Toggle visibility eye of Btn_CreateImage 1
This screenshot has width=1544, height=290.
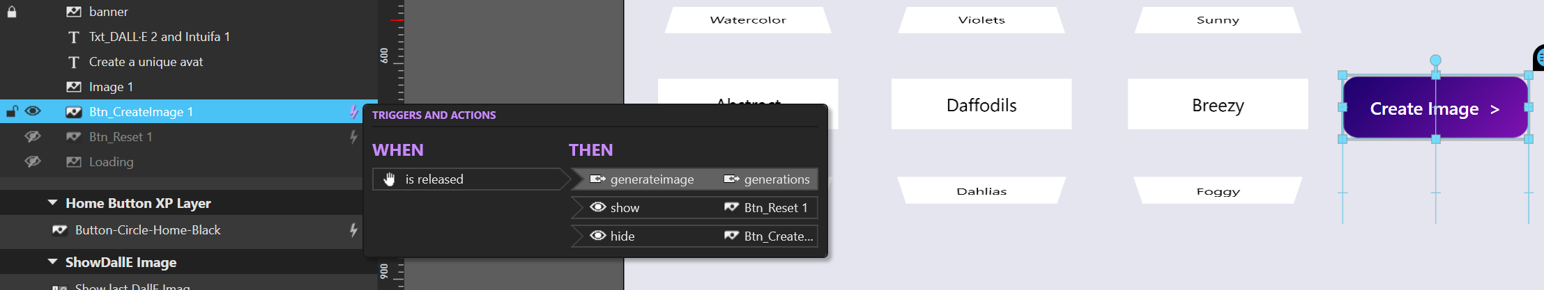[x=33, y=111]
